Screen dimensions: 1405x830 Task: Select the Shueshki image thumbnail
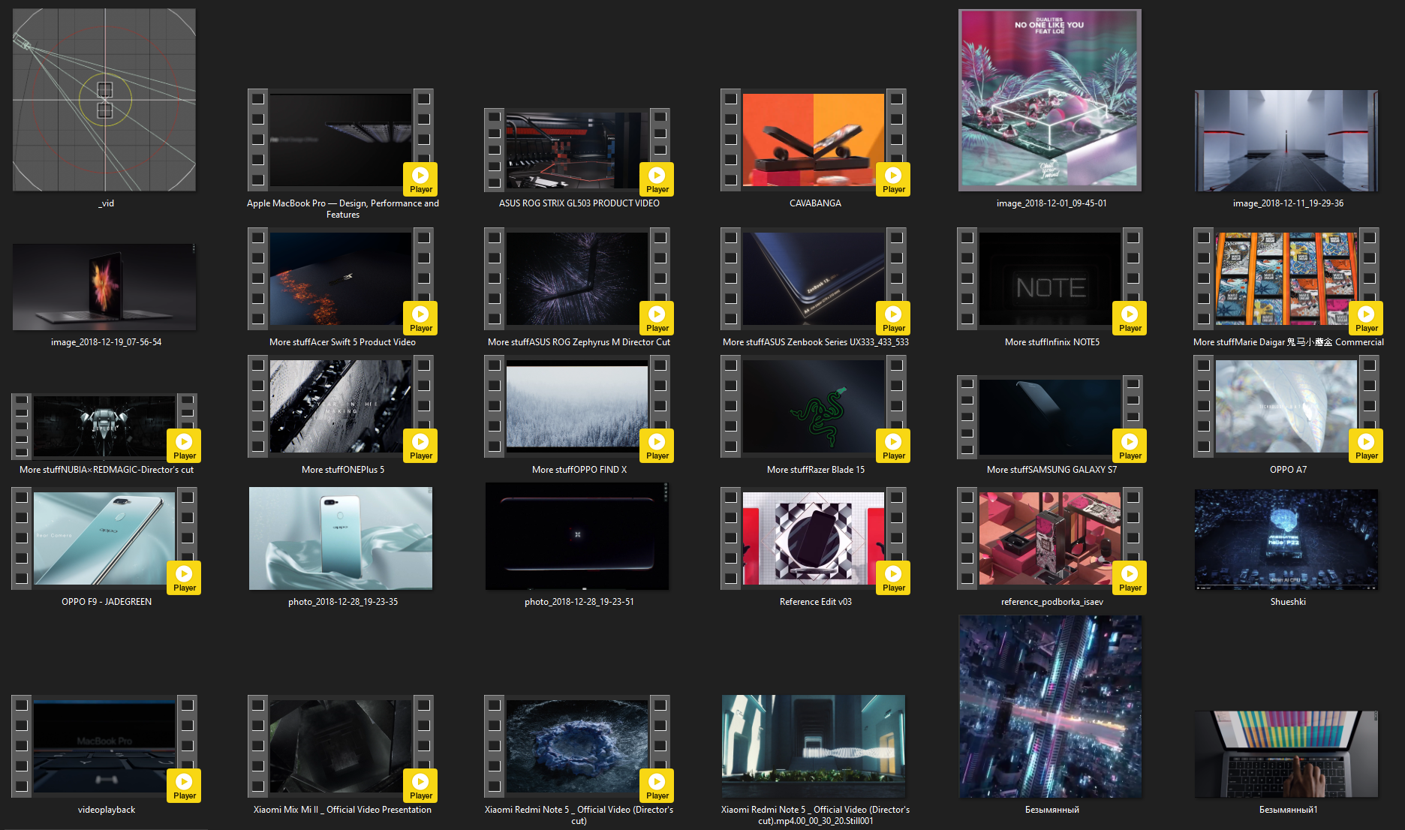tap(1286, 540)
